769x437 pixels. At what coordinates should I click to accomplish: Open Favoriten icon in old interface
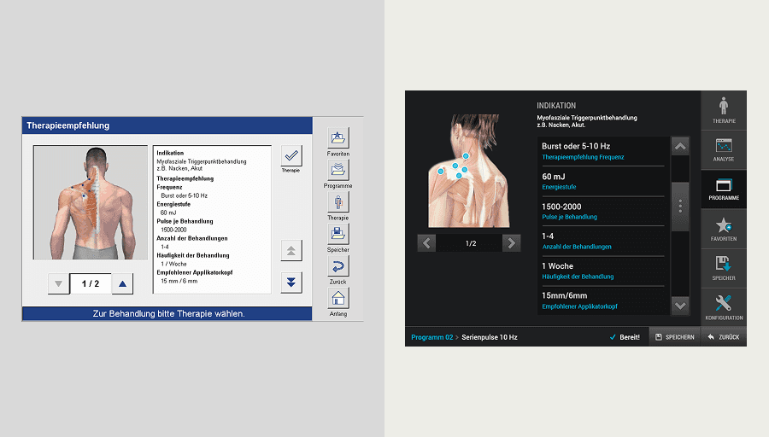pyautogui.click(x=338, y=138)
